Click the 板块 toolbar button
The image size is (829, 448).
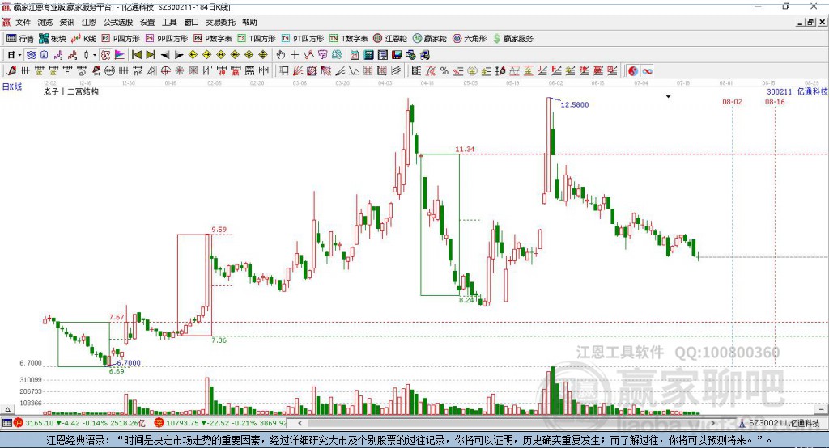pos(52,39)
